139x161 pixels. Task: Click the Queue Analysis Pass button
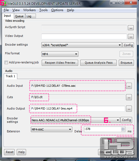pyautogui.click(x=98, y=63)
